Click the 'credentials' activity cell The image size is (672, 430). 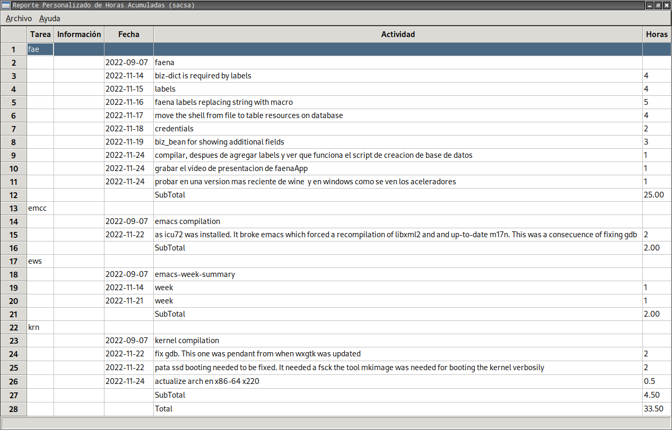[398, 129]
